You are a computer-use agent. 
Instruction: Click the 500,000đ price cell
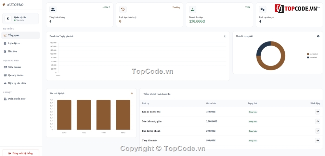click(x=211, y=141)
